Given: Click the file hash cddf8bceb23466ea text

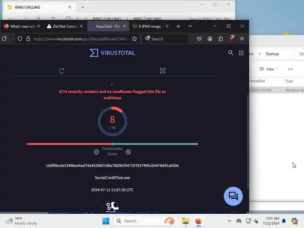Looking at the screenshot, I should point(112,165).
